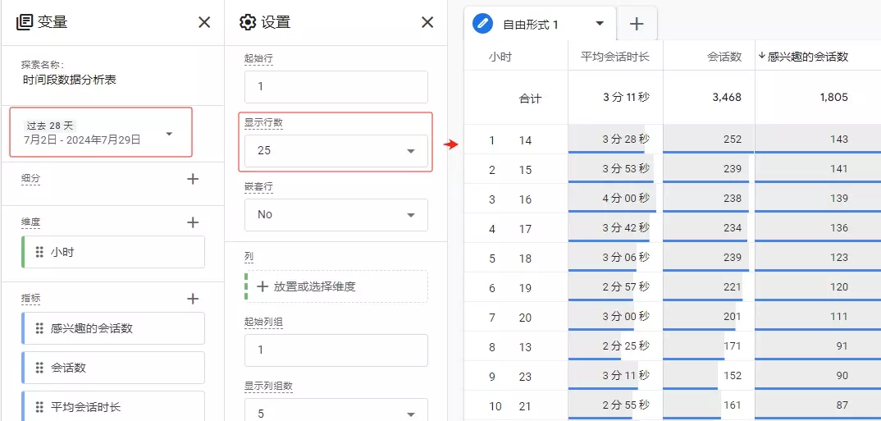The image size is (881, 421).
Task: Click plus icon in 放置或选择维度 box
Action: click(262, 286)
